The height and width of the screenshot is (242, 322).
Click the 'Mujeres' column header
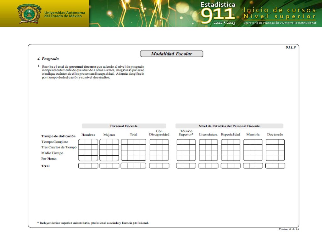(x=109, y=135)
